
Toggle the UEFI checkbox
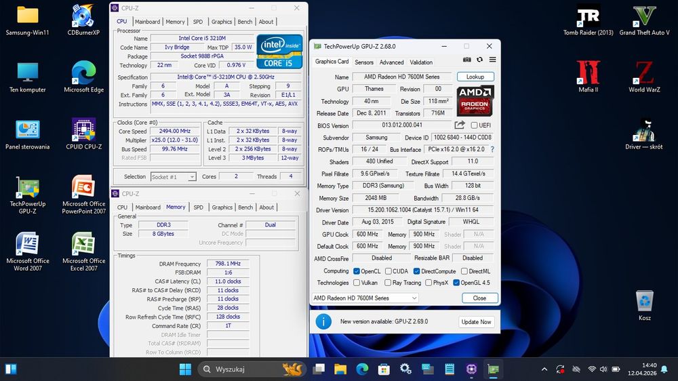point(475,125)
